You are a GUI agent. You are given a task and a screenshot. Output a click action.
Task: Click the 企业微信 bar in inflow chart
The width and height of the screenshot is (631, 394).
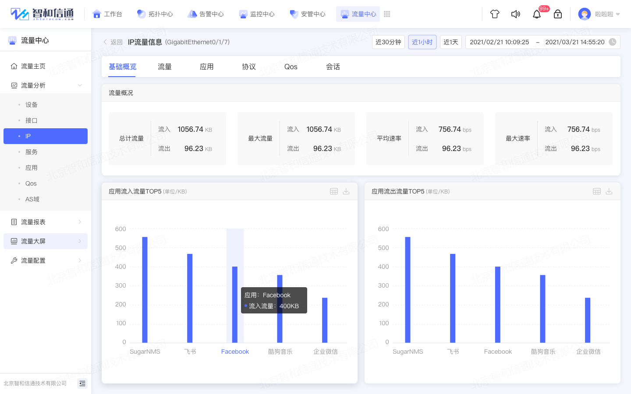point(325,320)
